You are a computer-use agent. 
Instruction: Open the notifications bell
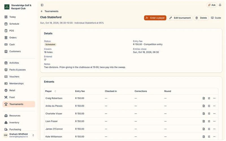[220, 5]
